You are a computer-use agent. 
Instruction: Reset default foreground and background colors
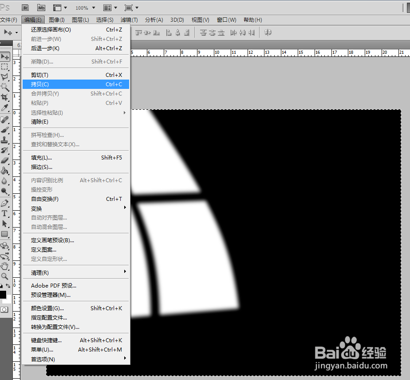2,286
